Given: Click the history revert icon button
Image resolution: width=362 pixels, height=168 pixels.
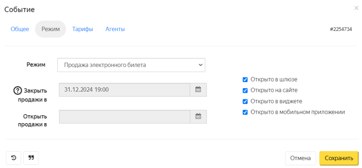Looking at the screenshot, I should point(14,158).
